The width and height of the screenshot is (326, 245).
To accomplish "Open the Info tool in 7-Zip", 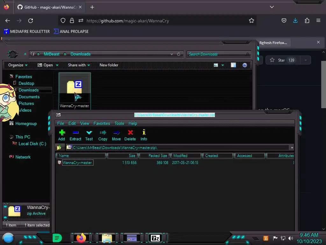I will pos(144,135).
